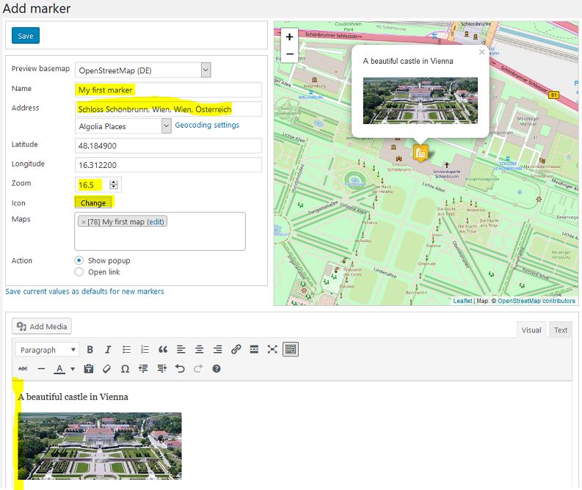Expand the Preview basemap dropdown
Image resolution: width=582 pixels, height=490 pixels.
(x=206, y=70)
